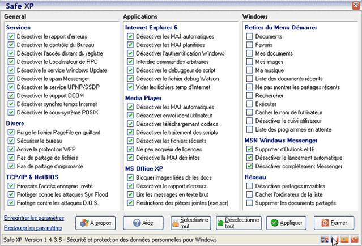Image resolution: width=362 pixels, height=246 pixels.
Task: Toggle Protèger contre les attaques Syn Flood
Action: pos(11,194)
